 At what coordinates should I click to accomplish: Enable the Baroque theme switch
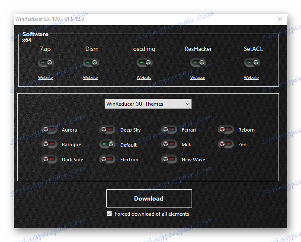tap(49, 144)
